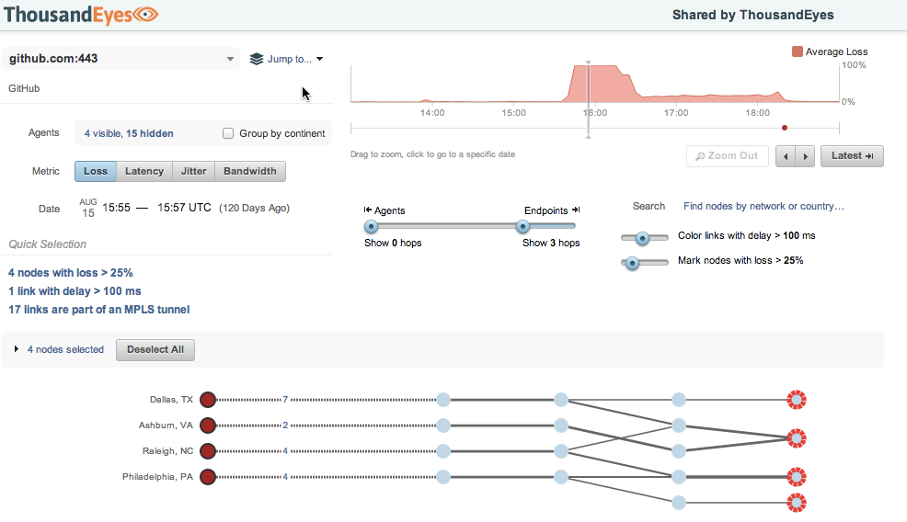Click the Jump to layers icon

pyautogui.click(x=257, y=60)
